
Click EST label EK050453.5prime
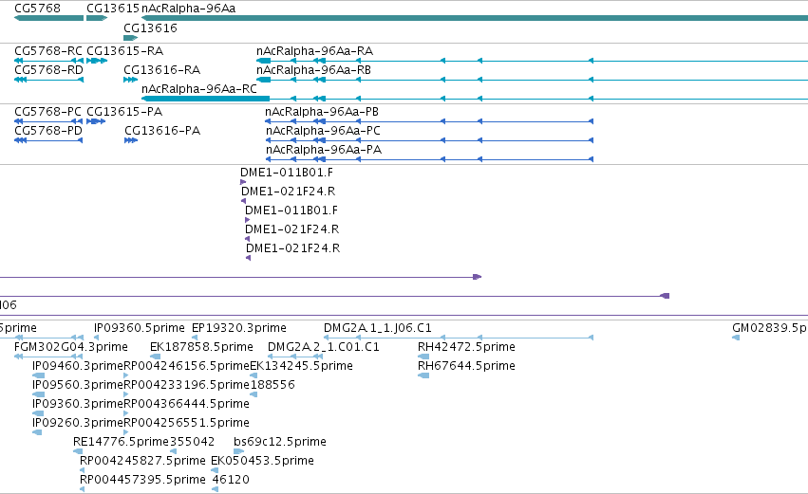262,461
